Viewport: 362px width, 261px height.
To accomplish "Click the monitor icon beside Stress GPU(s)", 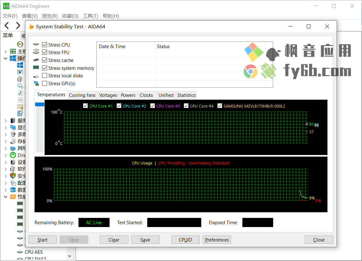I will point(36,83).
